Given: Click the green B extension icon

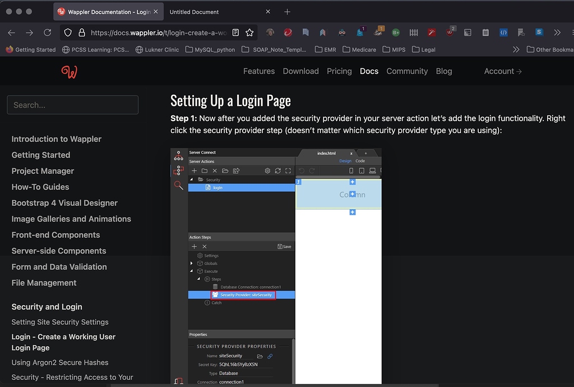Looking at the screenshot, I should pyautogui.click(x=395, y=33).
